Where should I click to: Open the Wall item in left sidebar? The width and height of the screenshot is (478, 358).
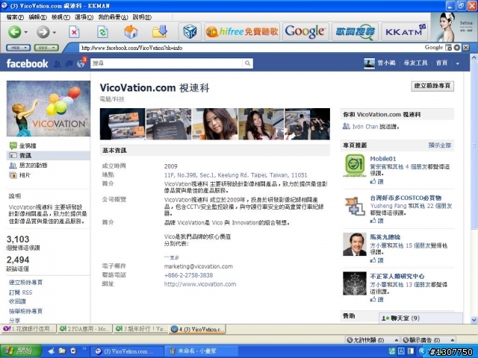[x=28, y=146]
